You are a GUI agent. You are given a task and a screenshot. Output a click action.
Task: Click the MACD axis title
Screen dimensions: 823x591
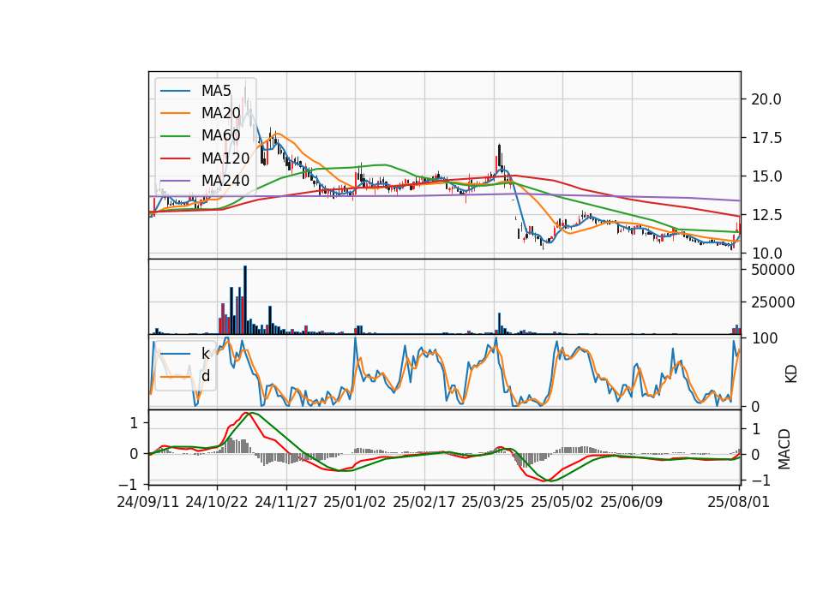tap(784, 449)
